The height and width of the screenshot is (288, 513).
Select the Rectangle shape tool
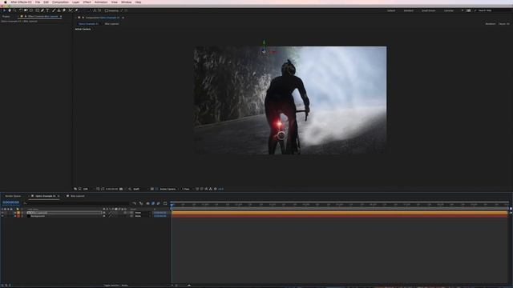[38, 10]
